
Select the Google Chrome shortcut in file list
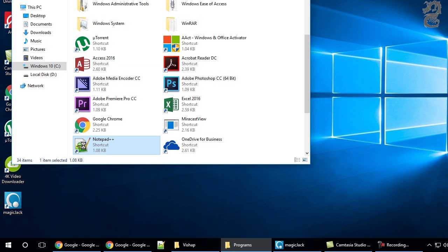[x=117, y=125]
